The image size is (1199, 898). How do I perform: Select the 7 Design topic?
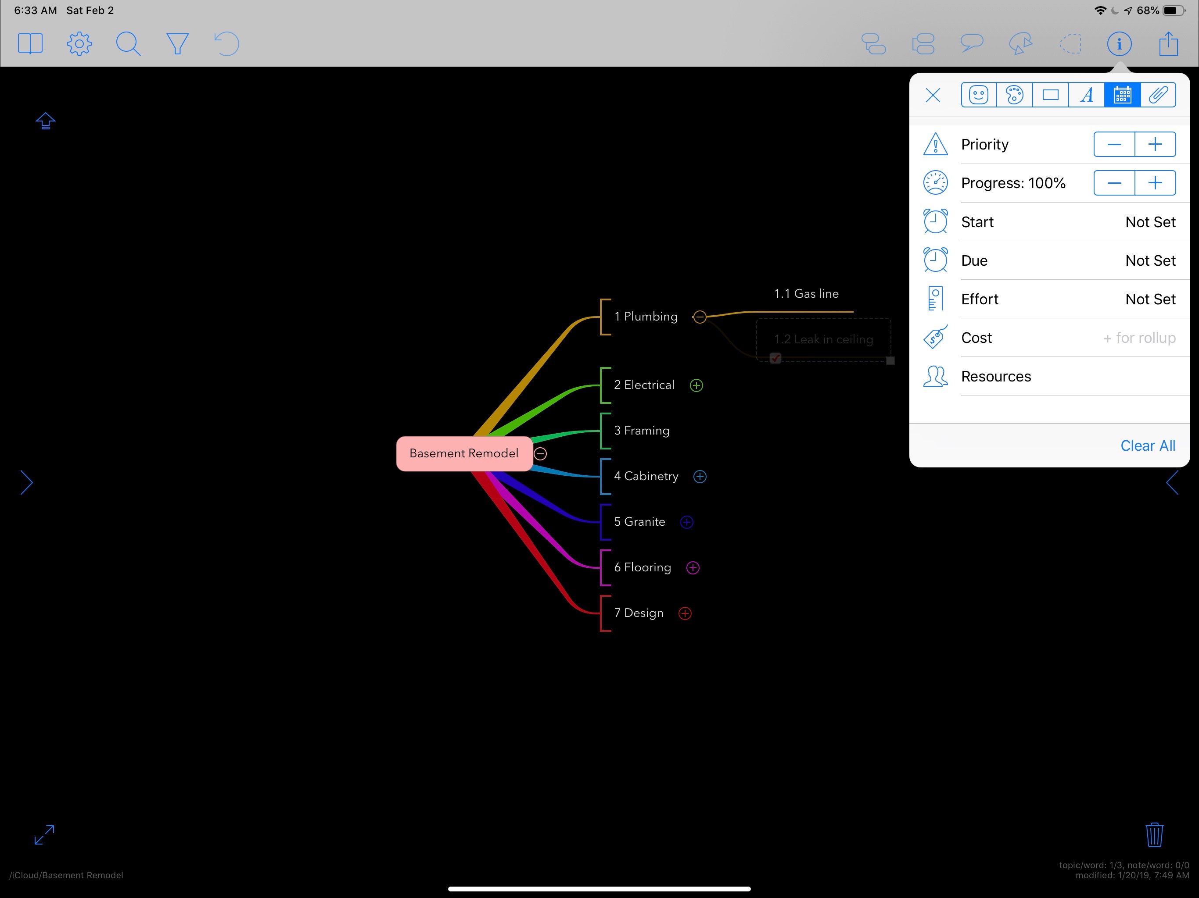tap(639, 613)
